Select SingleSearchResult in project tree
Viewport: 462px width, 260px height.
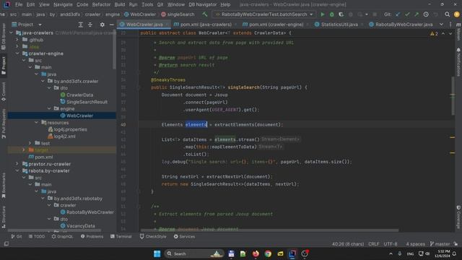click(87, 102)
